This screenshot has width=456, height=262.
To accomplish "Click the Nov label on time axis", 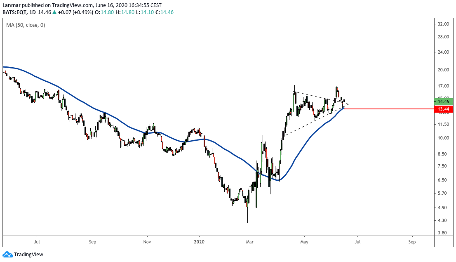I will [147, 242].
